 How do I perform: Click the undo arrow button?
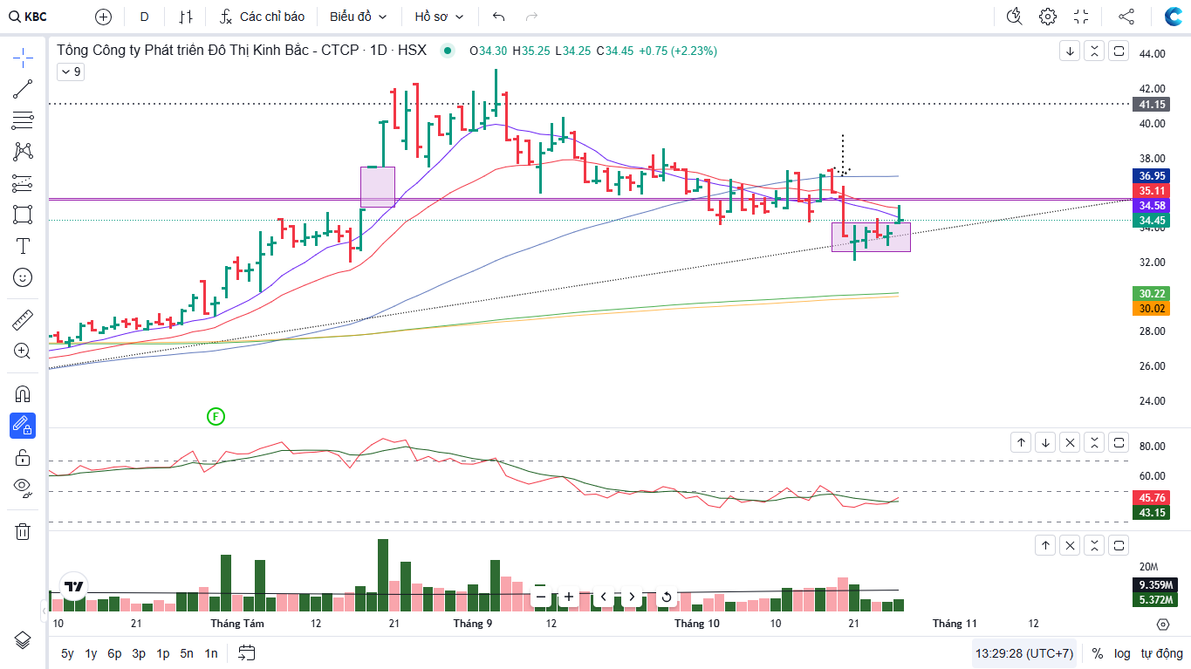[x=498, y=17]
